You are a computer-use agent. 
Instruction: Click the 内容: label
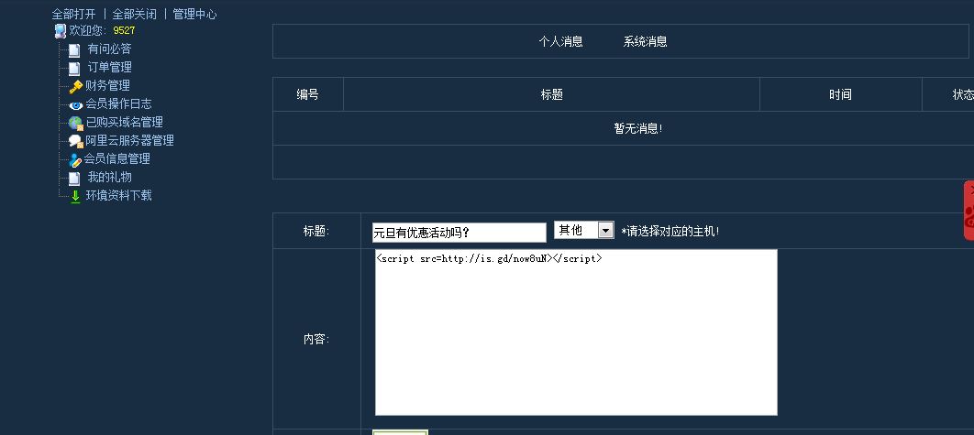pos(316,339)
